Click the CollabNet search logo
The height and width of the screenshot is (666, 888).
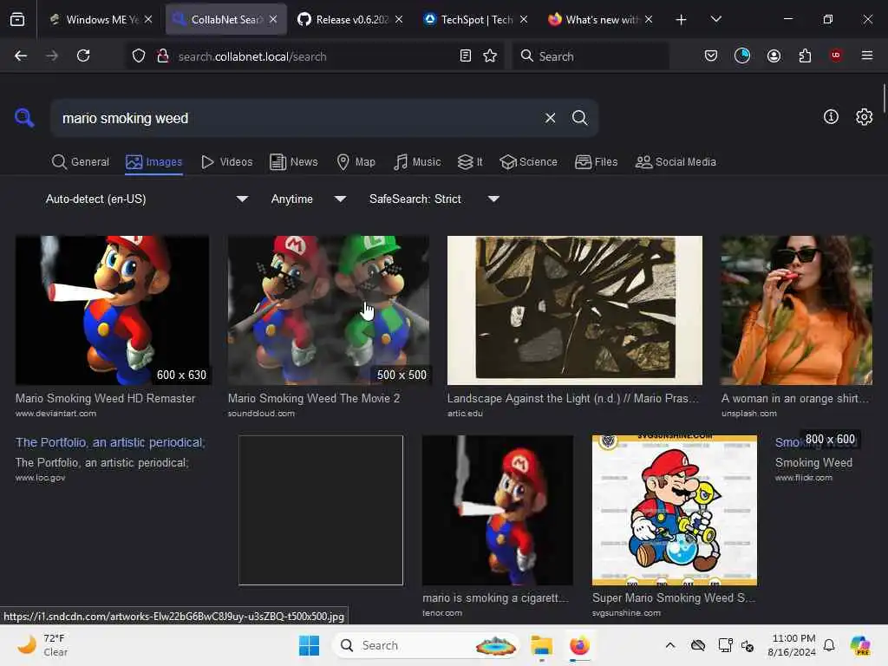(x=24, y=118)
